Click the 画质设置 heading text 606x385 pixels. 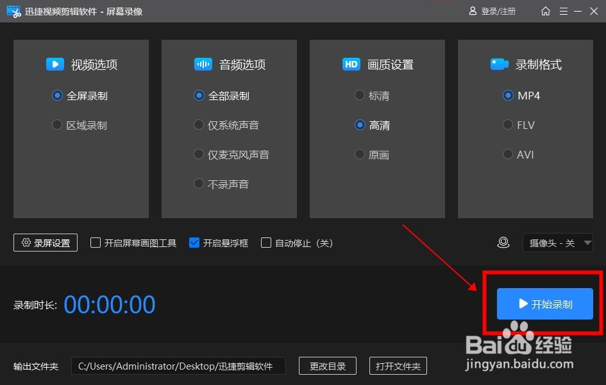coord(391,65)
